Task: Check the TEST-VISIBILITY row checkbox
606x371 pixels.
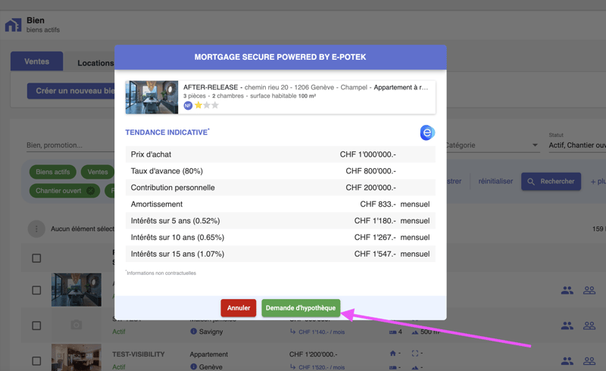Action: click(x=36, y=361)
